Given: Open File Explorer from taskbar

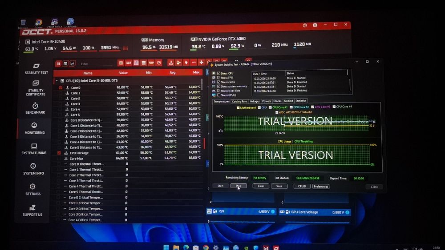Looking at the screenshot, I should 176,248.
